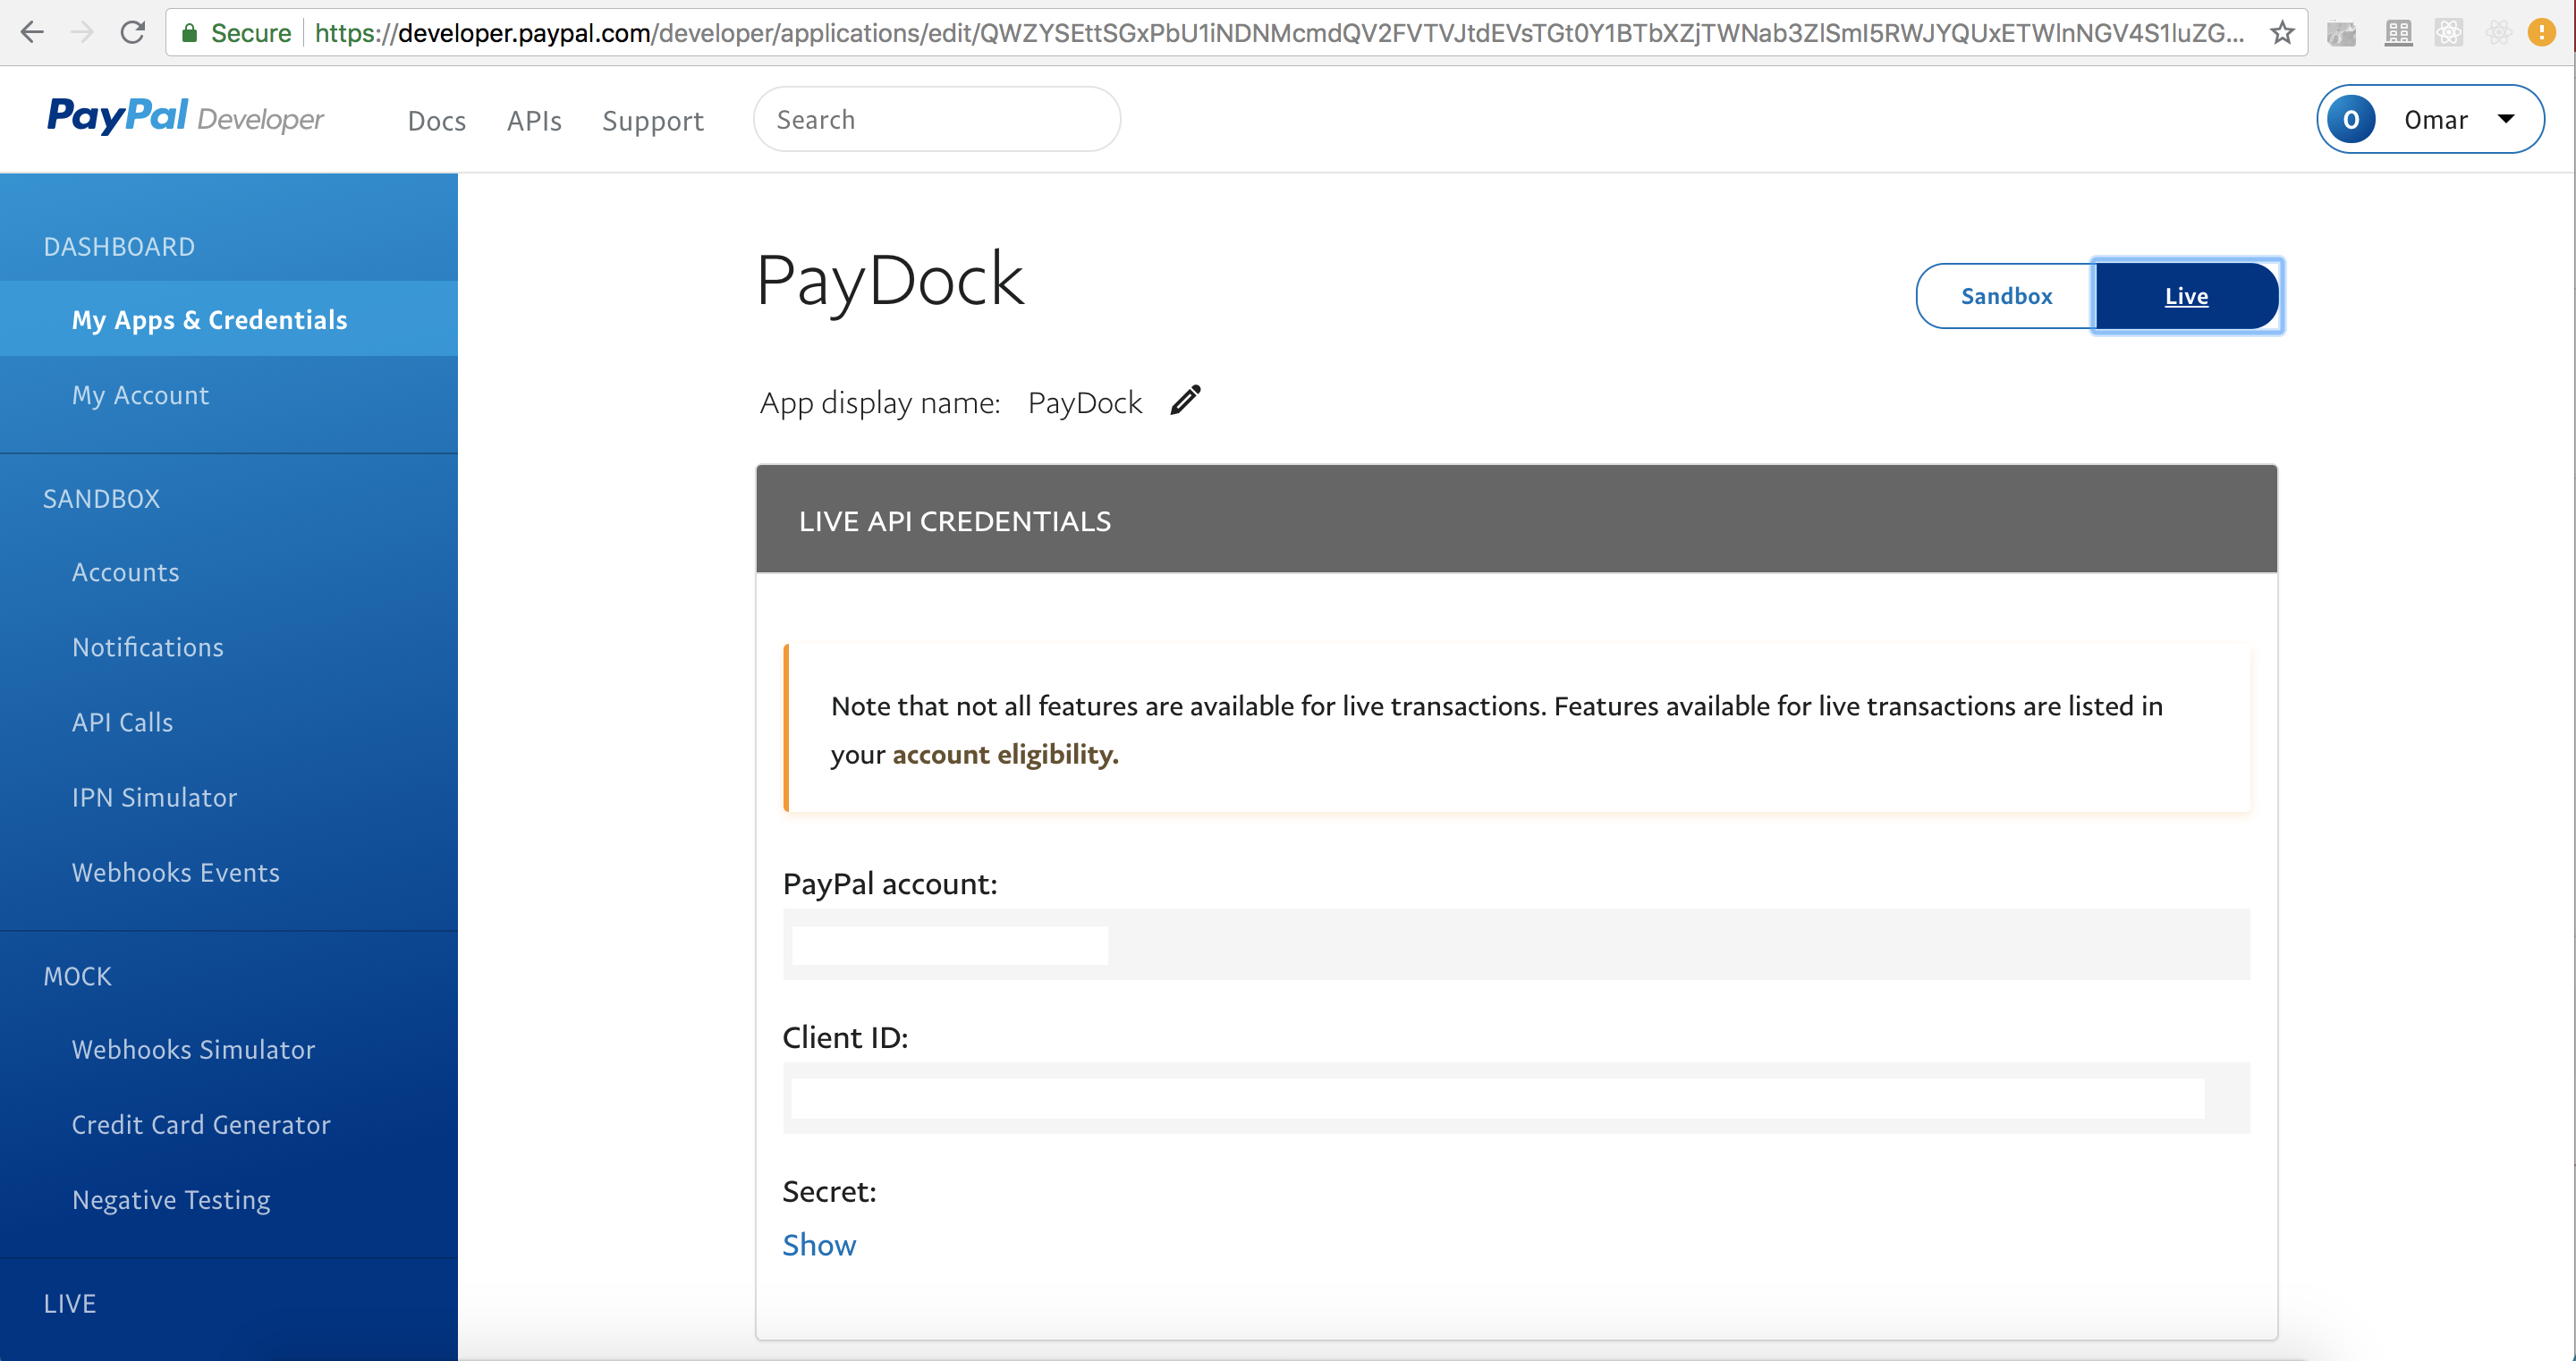Open the APIs menu

pyautogui.click(x=534, y=120)
